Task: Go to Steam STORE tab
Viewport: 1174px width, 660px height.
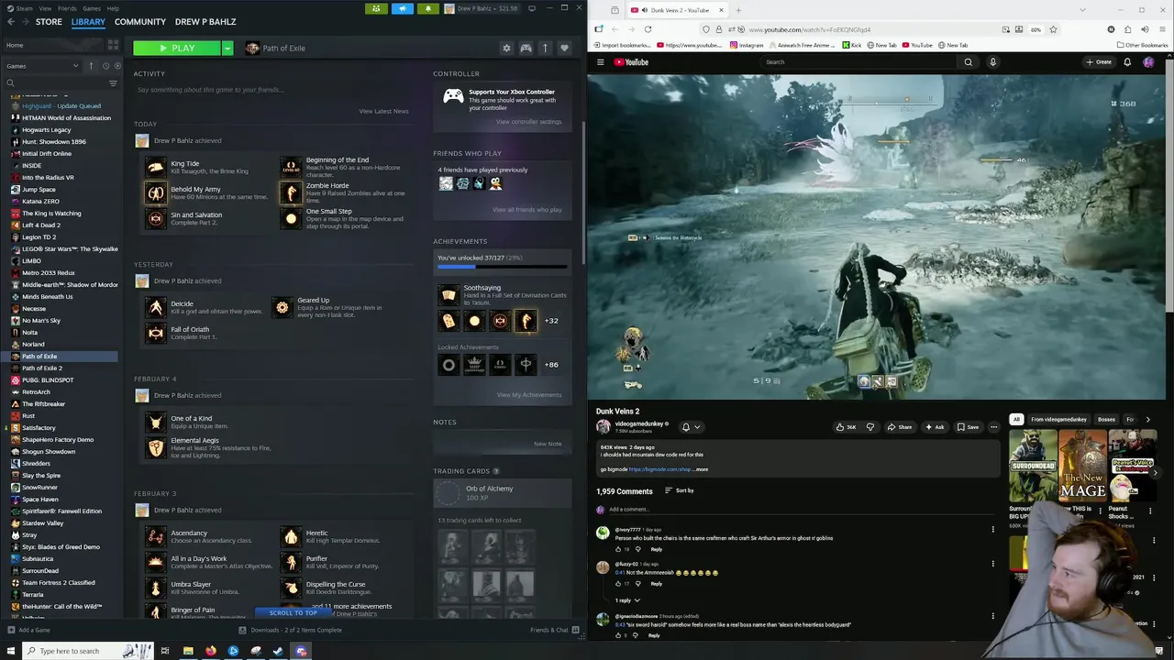Action: [49, 22]
